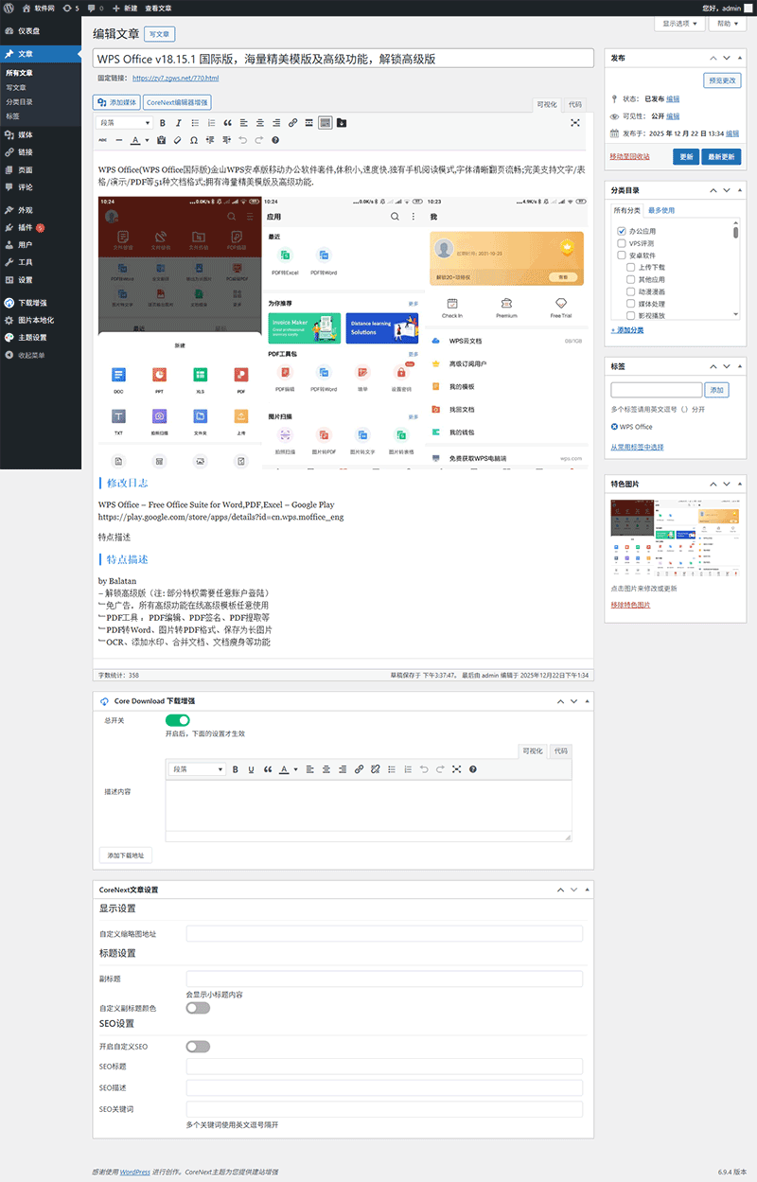Apply strikethrough formatting in the main editor
The image size is (757, 1182).
tap(103, 140)
